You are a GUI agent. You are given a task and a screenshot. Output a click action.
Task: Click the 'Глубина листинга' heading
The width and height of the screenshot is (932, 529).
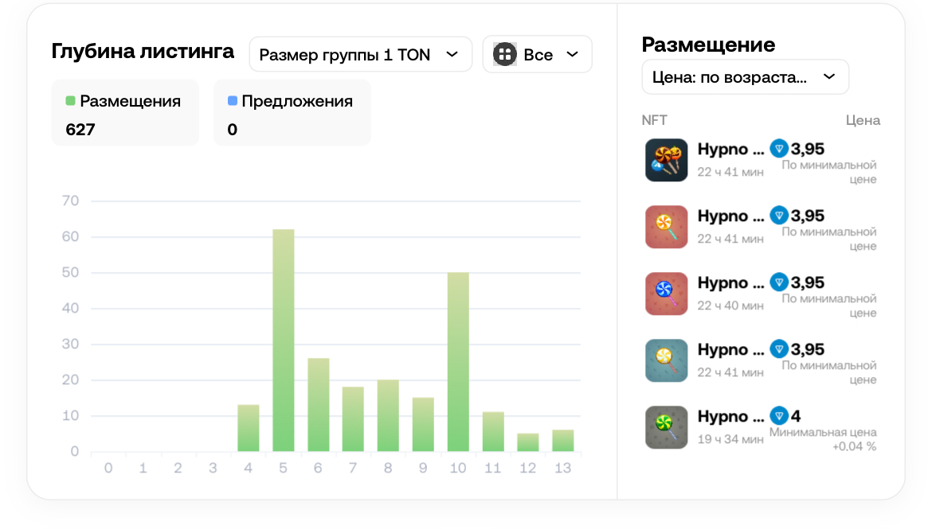click(143, 51)
